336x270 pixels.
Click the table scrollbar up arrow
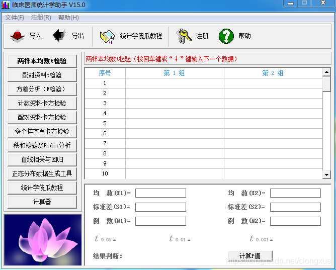(326, 72)
